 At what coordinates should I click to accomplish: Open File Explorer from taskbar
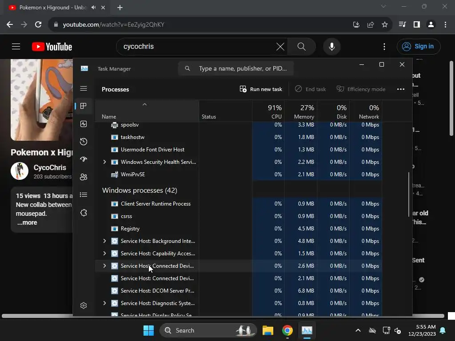click(268, 330)
